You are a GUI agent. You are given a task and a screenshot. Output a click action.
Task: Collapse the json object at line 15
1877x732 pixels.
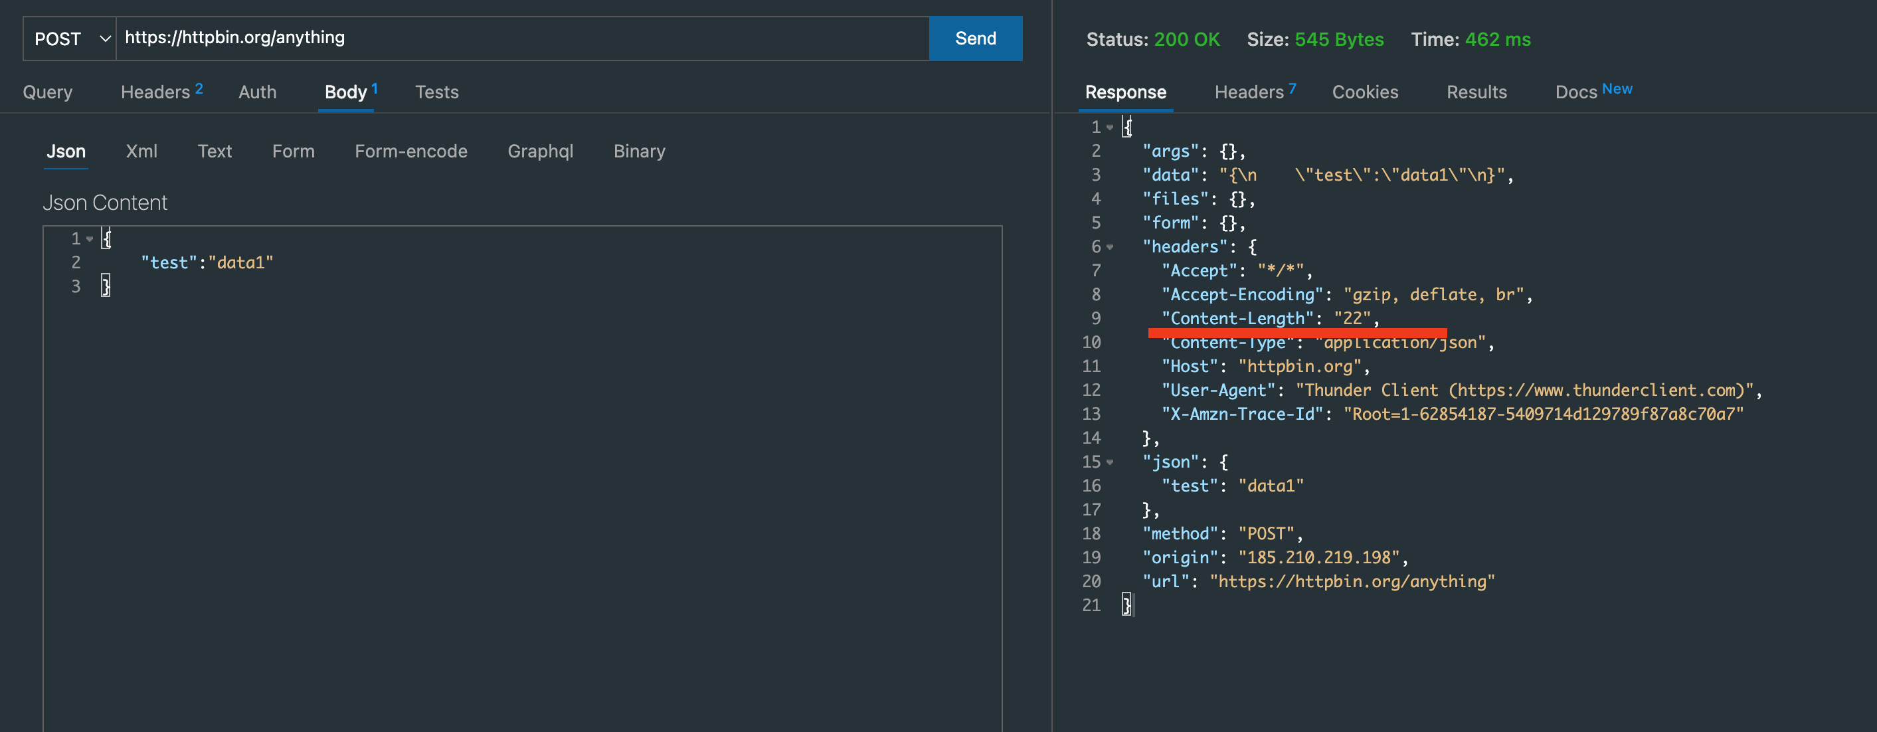point(1110,461)
